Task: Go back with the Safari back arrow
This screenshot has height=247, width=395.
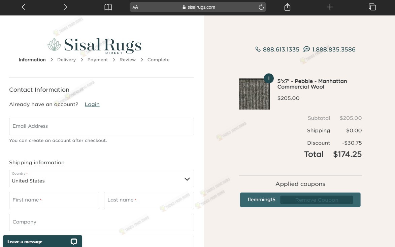Action: coord(24,7)
